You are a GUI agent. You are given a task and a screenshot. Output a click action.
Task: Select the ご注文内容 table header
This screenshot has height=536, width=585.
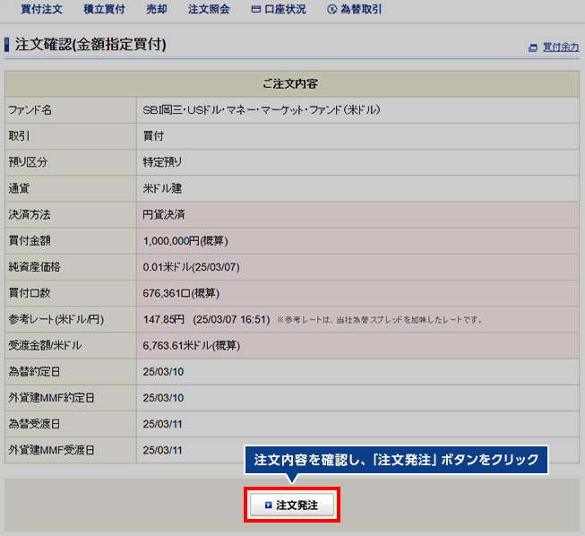point(292,83)
